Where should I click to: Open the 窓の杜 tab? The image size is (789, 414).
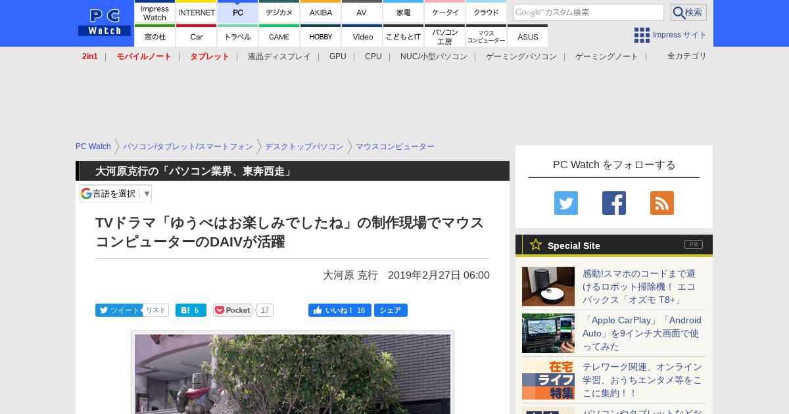point(155,36)
